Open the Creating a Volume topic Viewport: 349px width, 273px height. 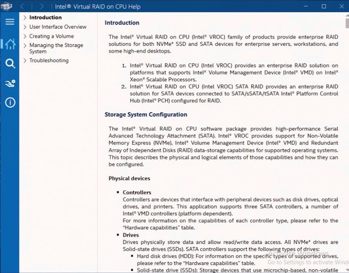click(x=52, y=36)
